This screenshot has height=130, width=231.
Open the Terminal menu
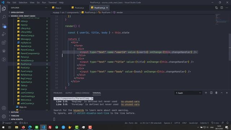point(52,3)
